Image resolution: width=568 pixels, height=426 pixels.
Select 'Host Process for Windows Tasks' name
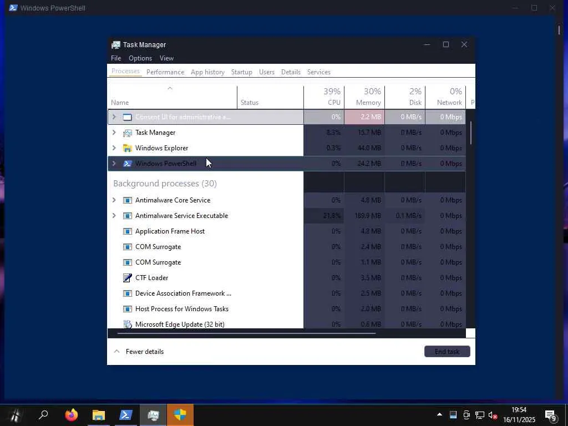click(x=182, y=309)
